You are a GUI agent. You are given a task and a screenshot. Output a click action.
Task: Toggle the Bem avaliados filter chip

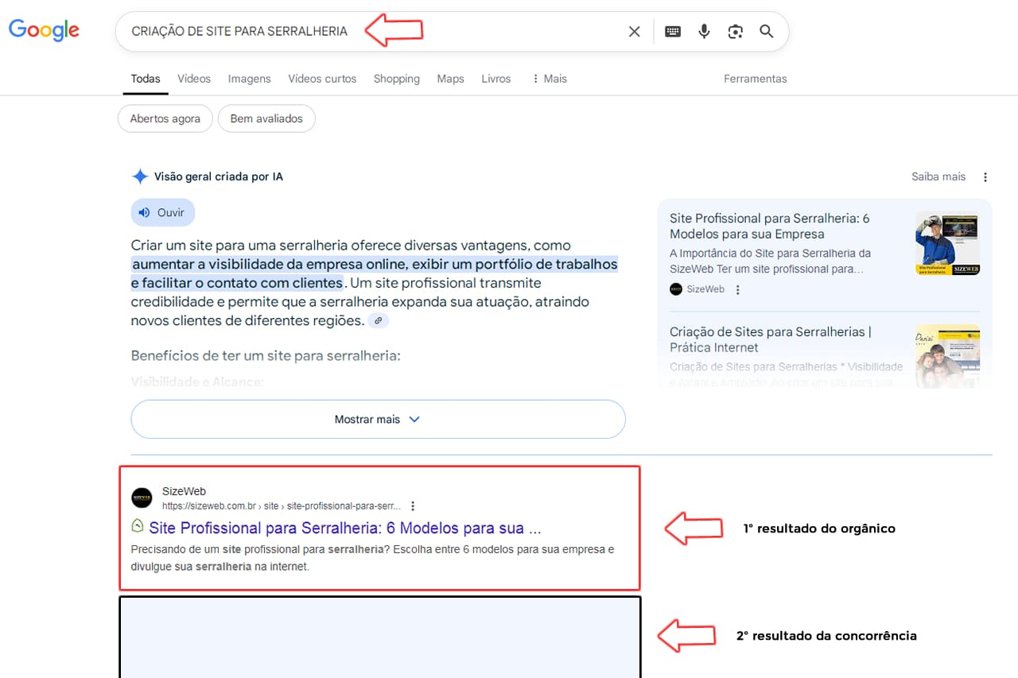click(x=266, y=118)
